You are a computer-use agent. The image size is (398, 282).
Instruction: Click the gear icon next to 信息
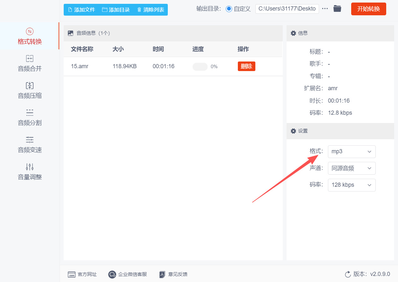[x=294, y=33]
